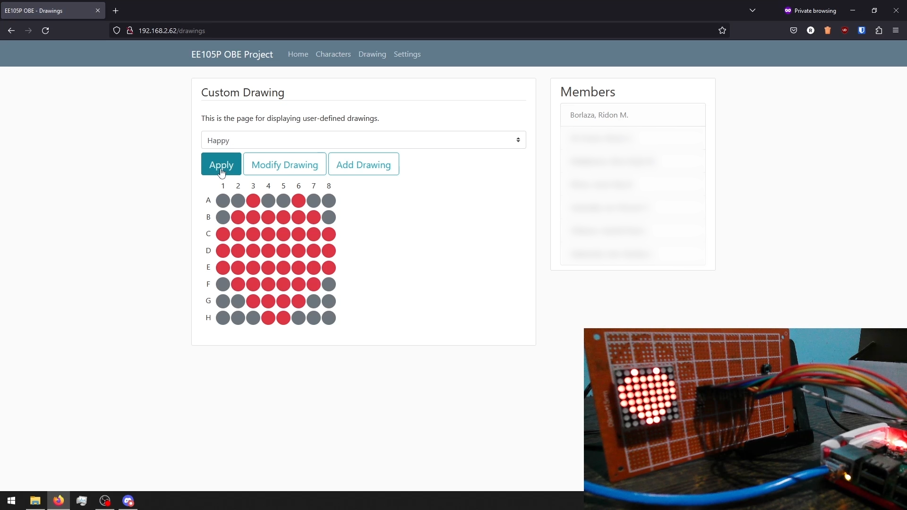Toggle LED dot at row A column 1
Image resolution: width=907 pixels, height=510 pixels.
pyautogui.click(x=223, y=201)
